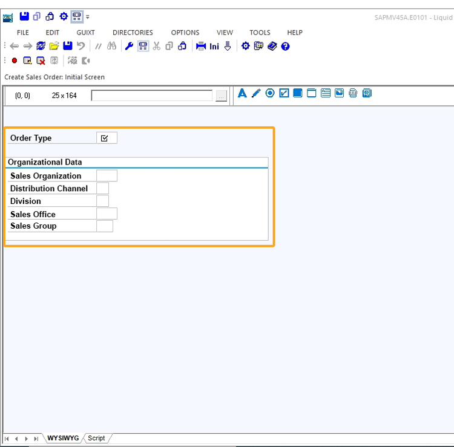Click the Undo arrow icon in toolbar
The image size is (454, 447).
point(81,46)
